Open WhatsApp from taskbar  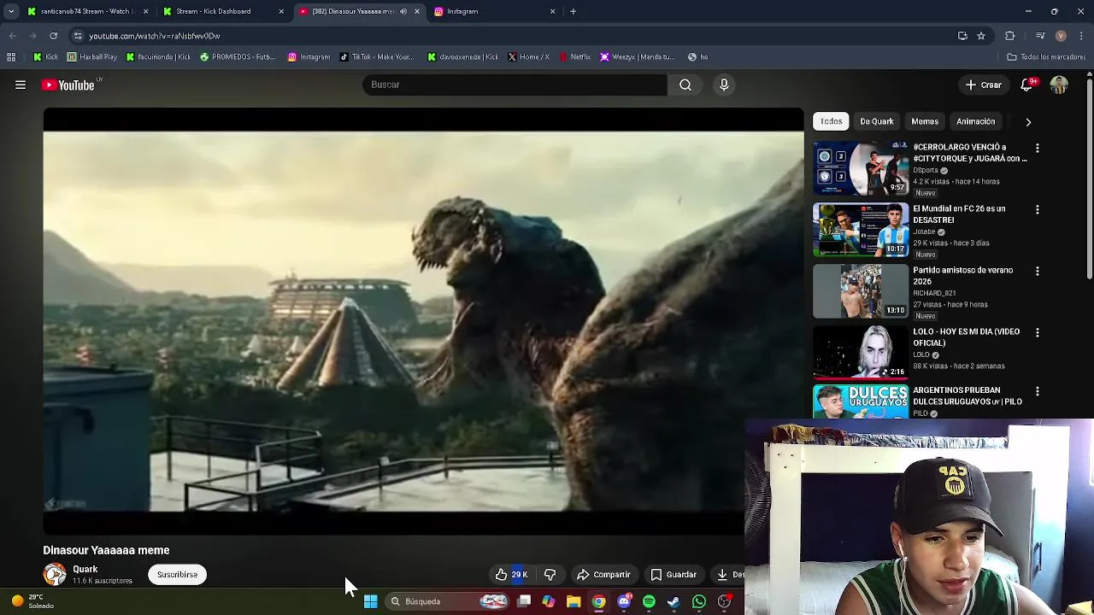click(x=699, y=601)
